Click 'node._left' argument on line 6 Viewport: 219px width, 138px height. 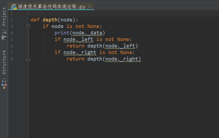click(120, 46)
